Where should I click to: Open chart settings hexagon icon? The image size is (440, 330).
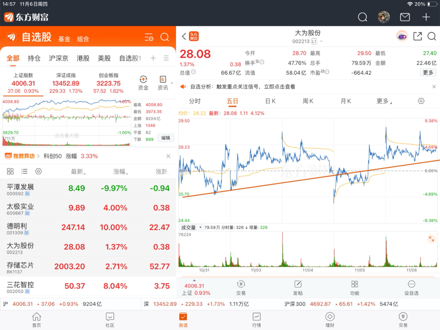[421, 101]
